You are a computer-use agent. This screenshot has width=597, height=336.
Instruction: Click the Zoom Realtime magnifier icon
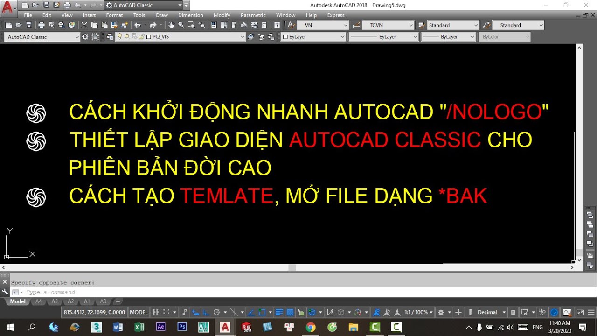click(x=181, y=25)
